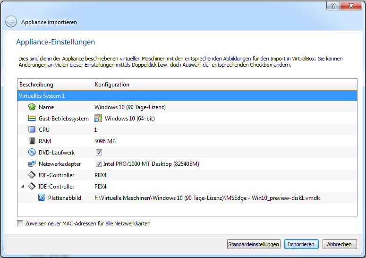Uncheck the DVD-Laufwerk checkbox
The image size is (366, 258).
point(99,153)
